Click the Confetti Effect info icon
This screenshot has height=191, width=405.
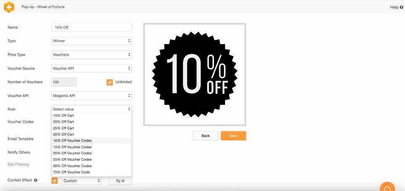(x=36, y=180)
